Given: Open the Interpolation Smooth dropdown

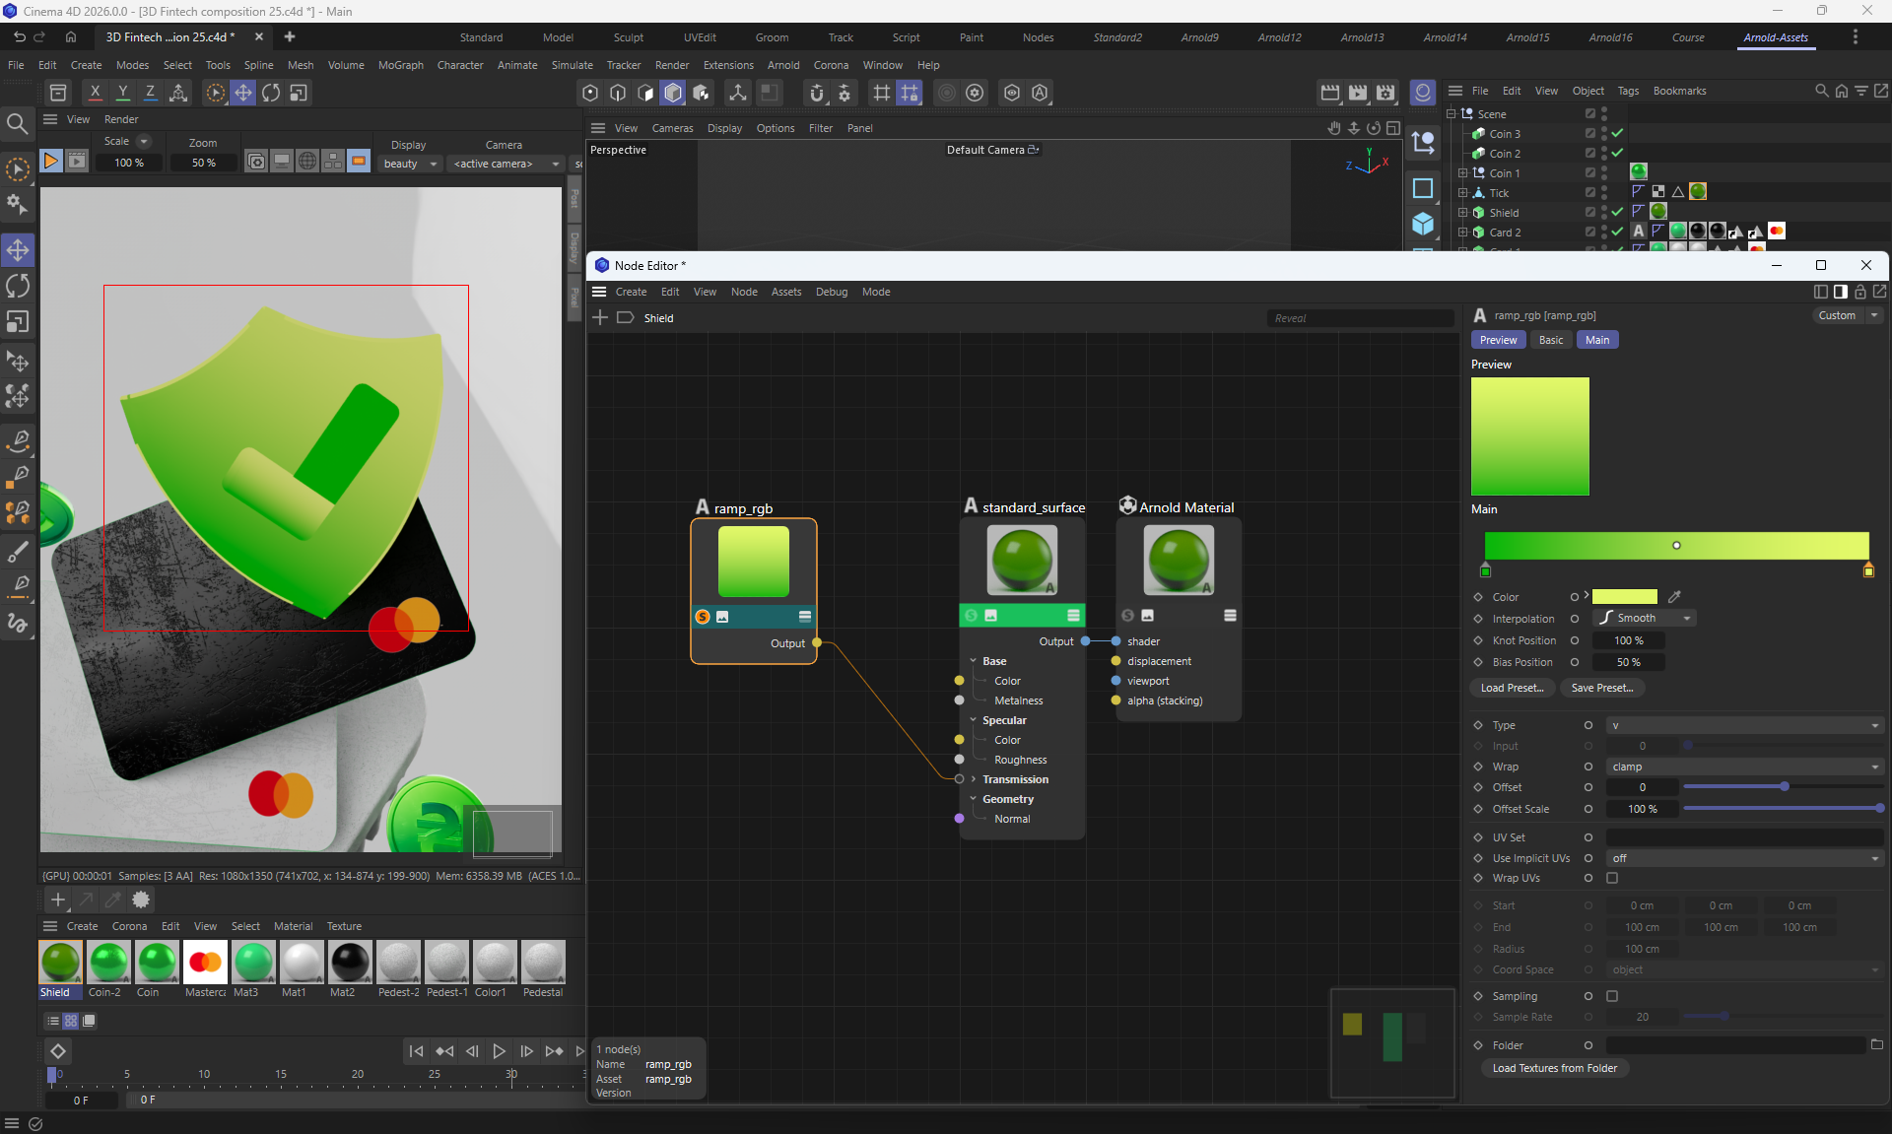Looking at the screenshot, I should point(1644,618).
